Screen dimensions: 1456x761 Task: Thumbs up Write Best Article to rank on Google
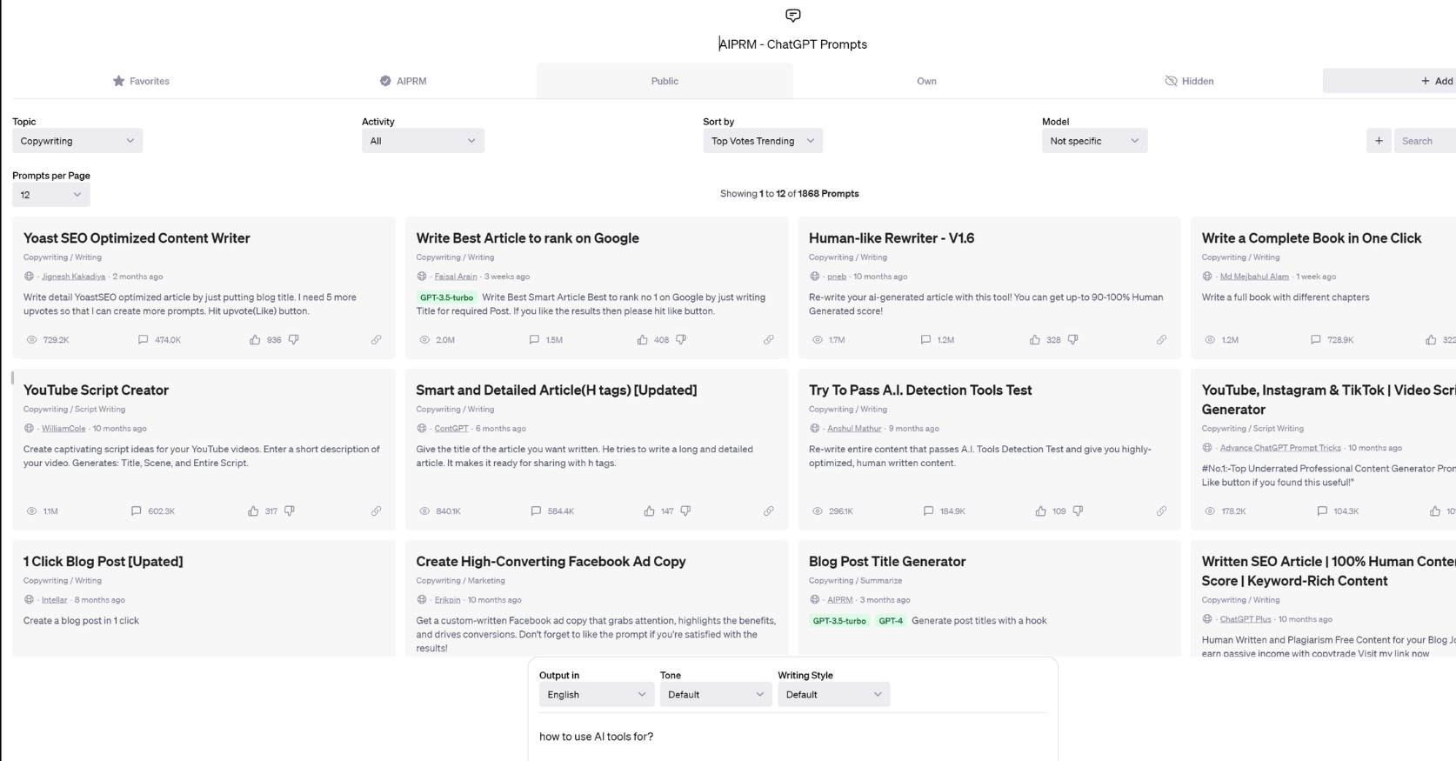click(642, 340)
